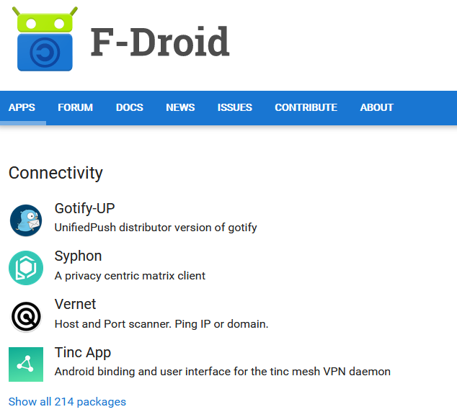Select Issues in navigation bar
This screenshot has width=457, height=412.
coord(235,107)
